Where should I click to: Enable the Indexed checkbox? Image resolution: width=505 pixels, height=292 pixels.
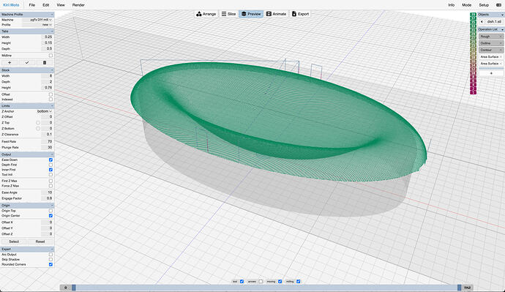(x=50, y=99)
